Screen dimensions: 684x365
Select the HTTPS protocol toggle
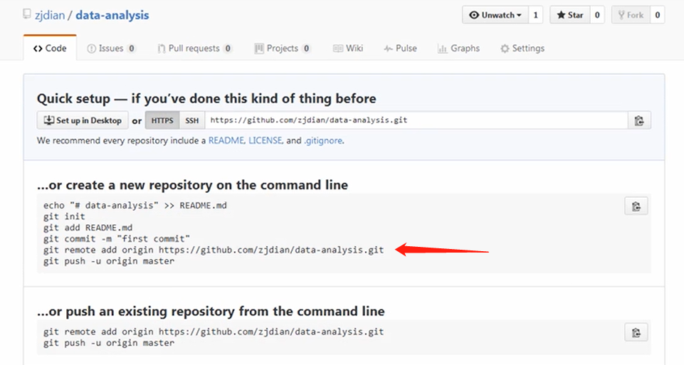pos(162,120)
